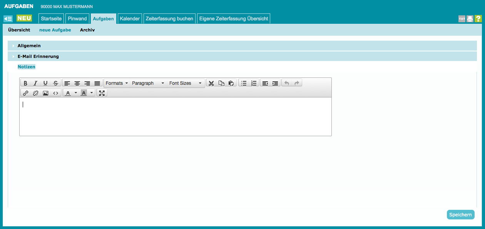485x229 pixels.
Task: Click the insert image icon
Action: tap(45, 93)
